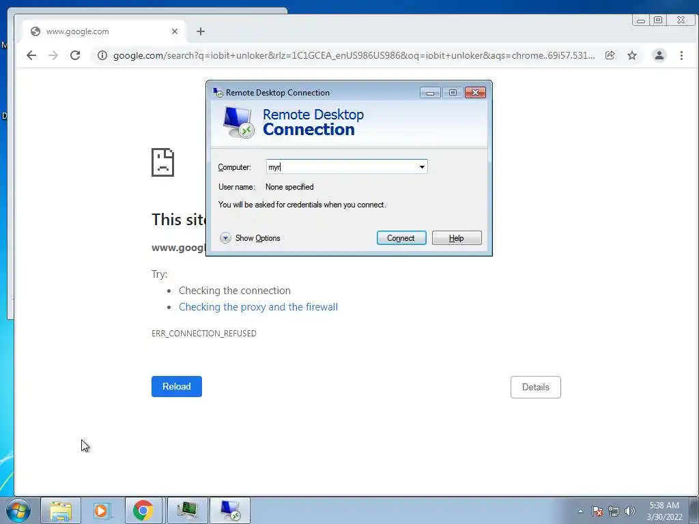Close the Remote Desktop Connection dialog
This screenshot has width=699, height=524.
tap(475, 92)
